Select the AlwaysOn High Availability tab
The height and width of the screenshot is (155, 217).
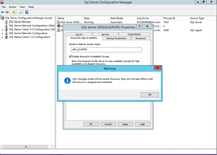pyautogui.click(x=84, y=38)
